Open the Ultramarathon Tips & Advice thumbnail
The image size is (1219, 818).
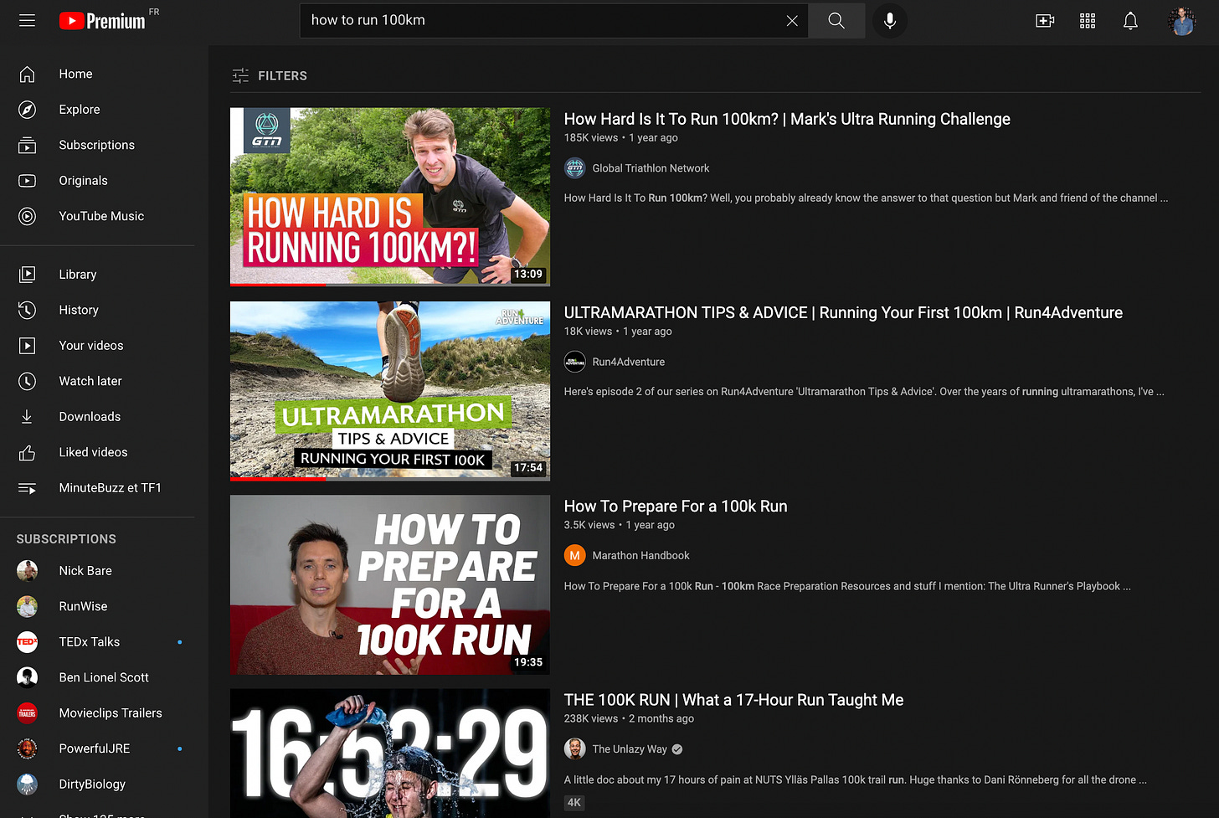point(390,391)
